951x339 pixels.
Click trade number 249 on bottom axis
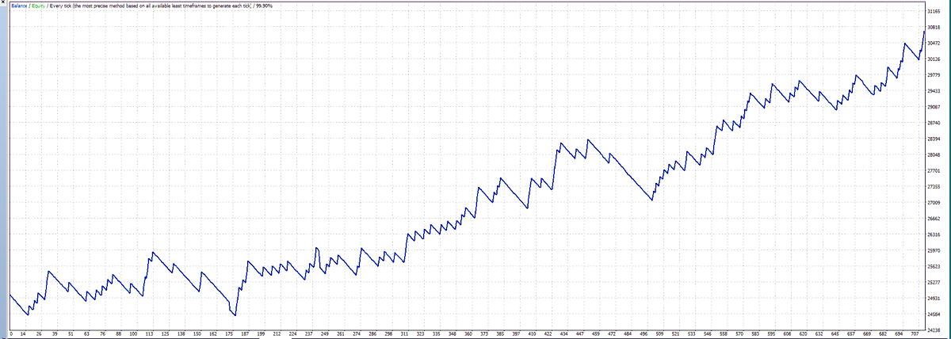coord(325,334)
